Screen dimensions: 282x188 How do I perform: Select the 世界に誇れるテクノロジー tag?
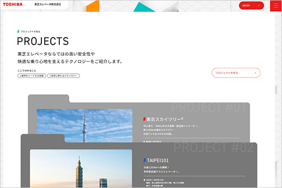click(63, 76)
